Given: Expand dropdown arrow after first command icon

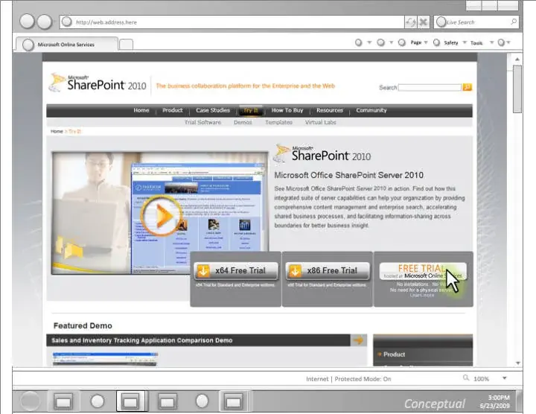Looking at the screenshot, I should point(369,42).
